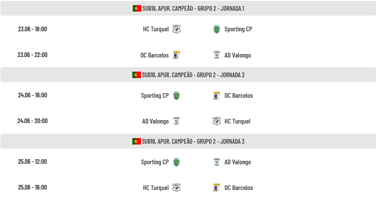Open the Grupo 2 Jornada 3 header

(188, 141)
